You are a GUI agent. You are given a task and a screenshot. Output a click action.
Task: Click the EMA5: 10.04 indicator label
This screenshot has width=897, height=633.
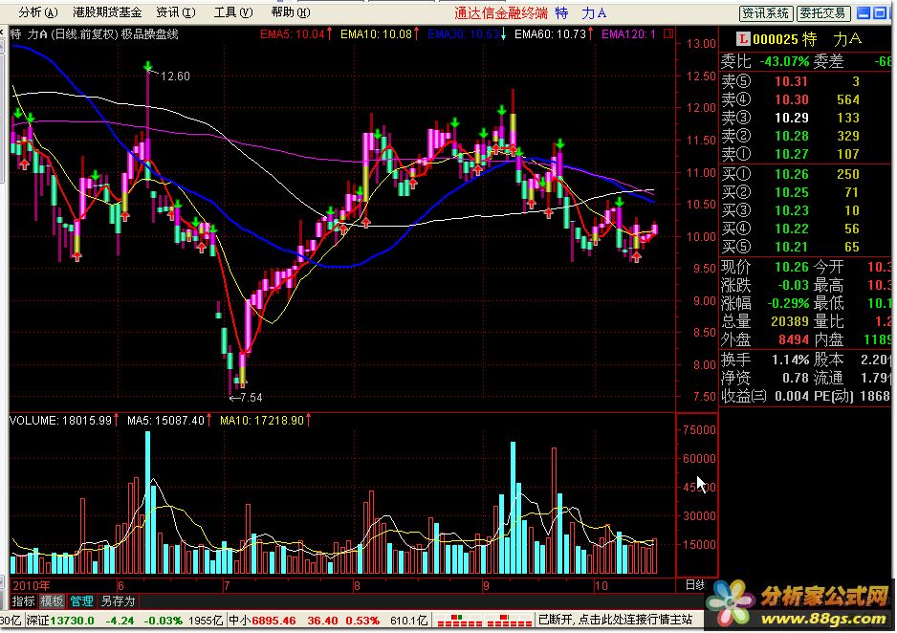click(295, 34)
